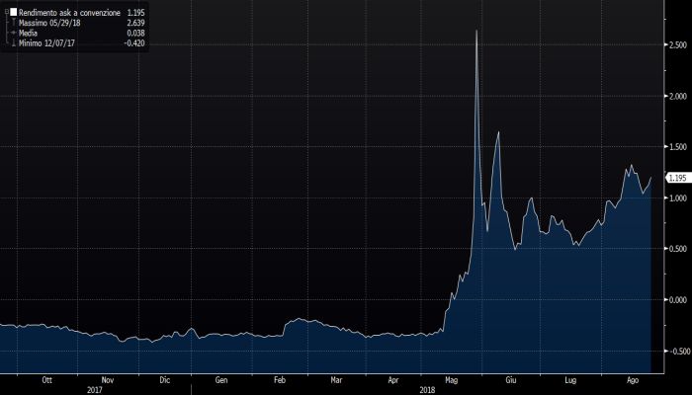The image size is (692, 395).
Task: Click the 0.000 tick on the y-axis
Action: tap(677, 299)
